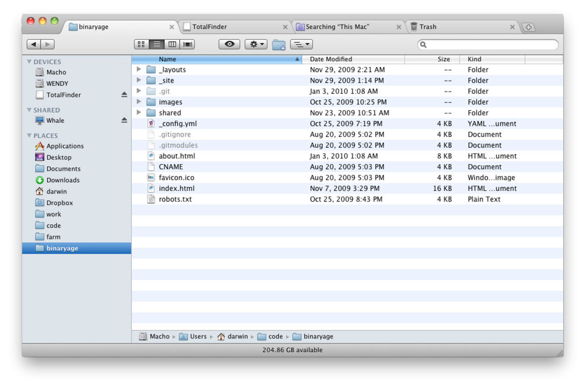Eject the TotalFinder disk image
This screenshot has width=586, height=388.
(x=124, y=95)
